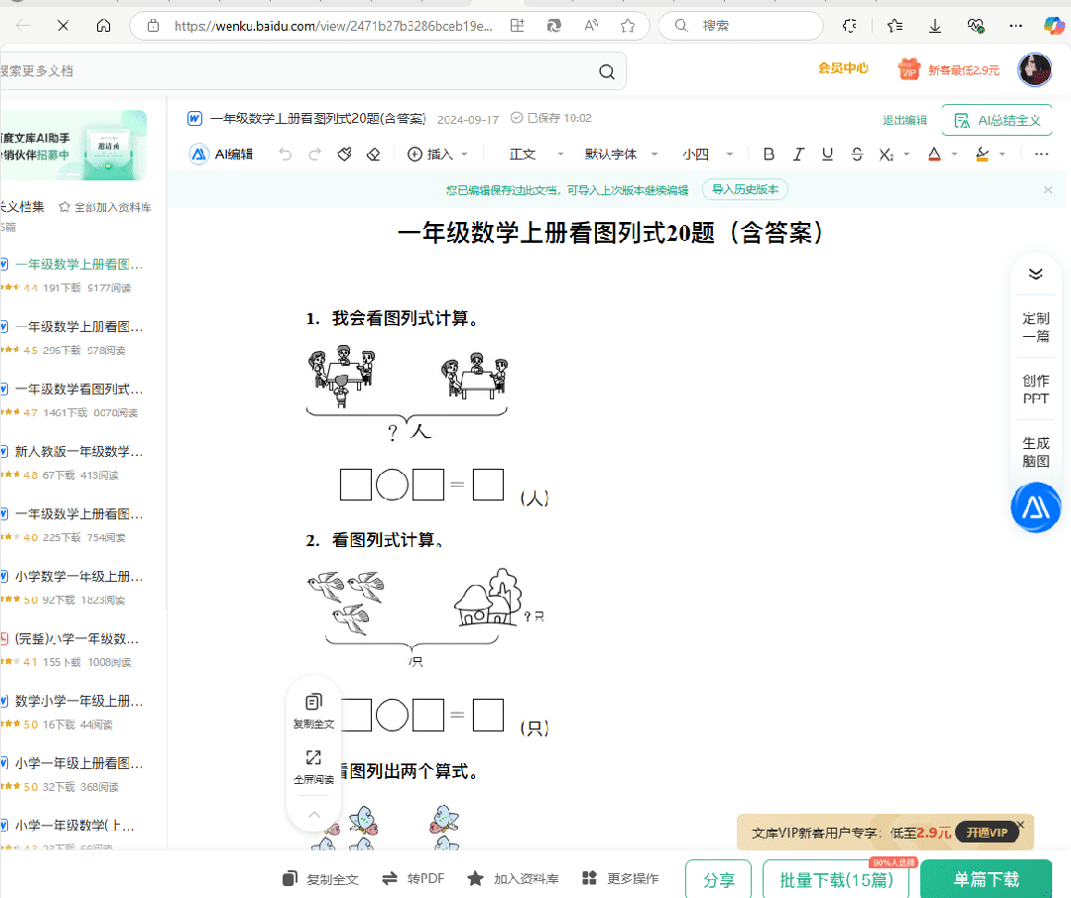Image resolution: width=1071 pixels, height=898 pixels.
Task: Apply italic formatting
Action: 797,154
